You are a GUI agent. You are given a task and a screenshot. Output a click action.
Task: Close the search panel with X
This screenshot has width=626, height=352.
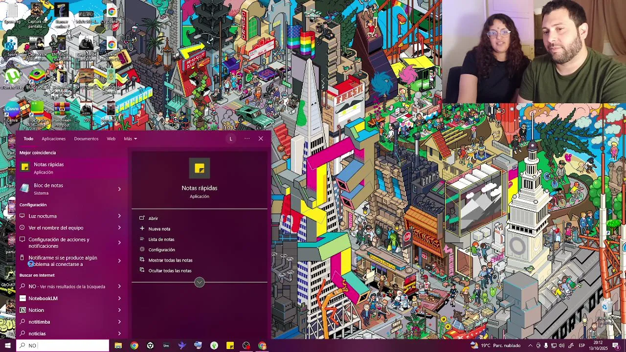[x=261, y=139]
